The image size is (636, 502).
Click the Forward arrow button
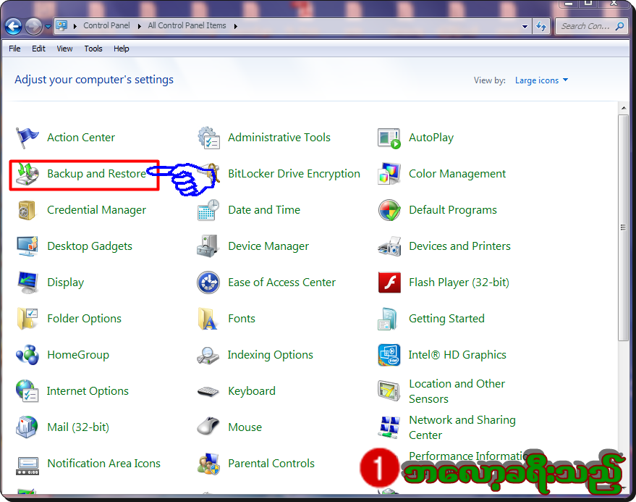click(x=34, y=27)
